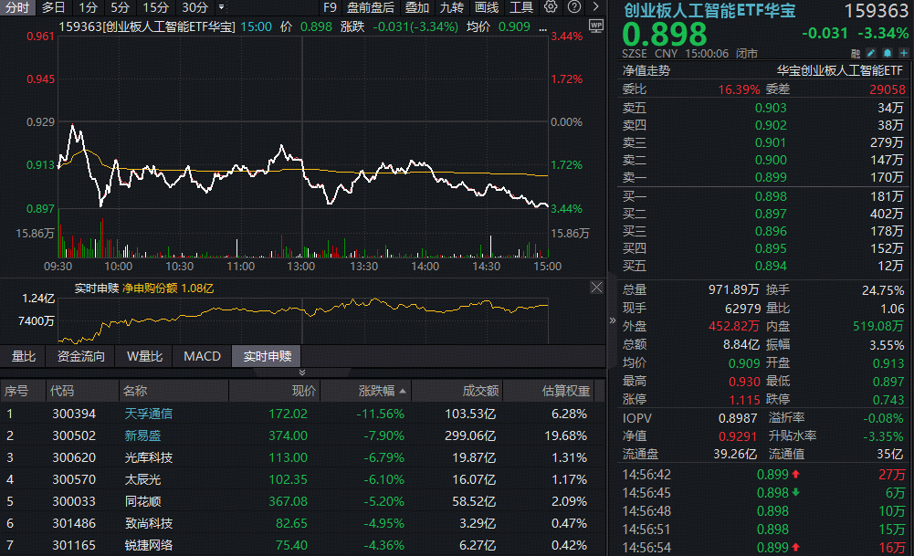Open the chart settings gear icon
This screenshot has height=556, width=914.
click(551, 7)
